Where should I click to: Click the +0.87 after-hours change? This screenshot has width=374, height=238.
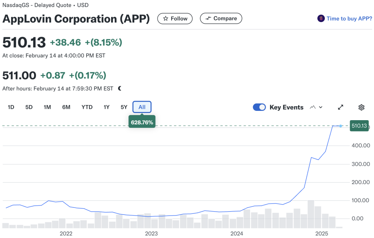click(53, 76)
